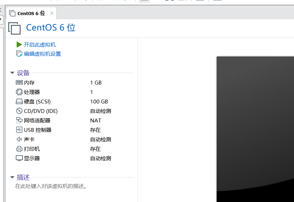The image size is (294, 202).
Task: Click the 自动检测 value for 显示器
Action: pos(101,159)
